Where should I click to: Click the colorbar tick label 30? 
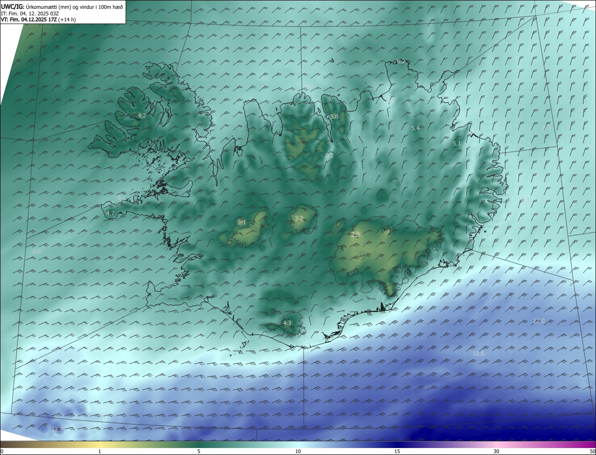(496, 451)
